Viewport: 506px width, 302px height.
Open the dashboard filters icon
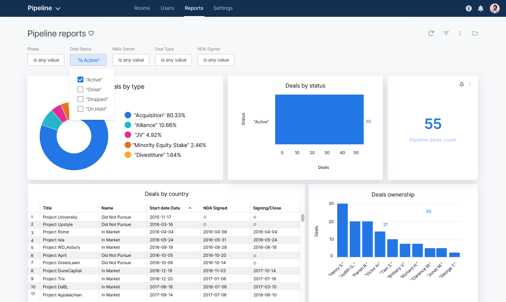(x=446, y=33)
